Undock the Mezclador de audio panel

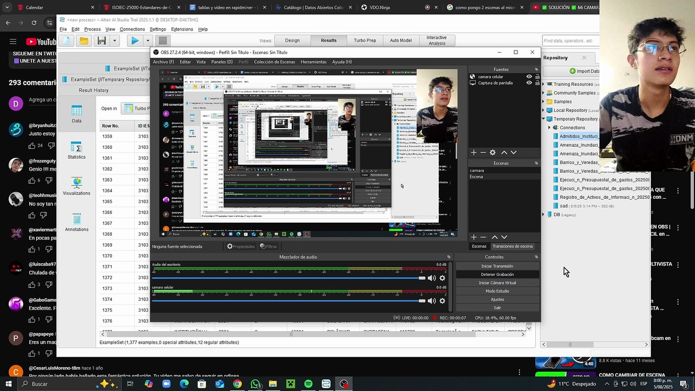448,257
